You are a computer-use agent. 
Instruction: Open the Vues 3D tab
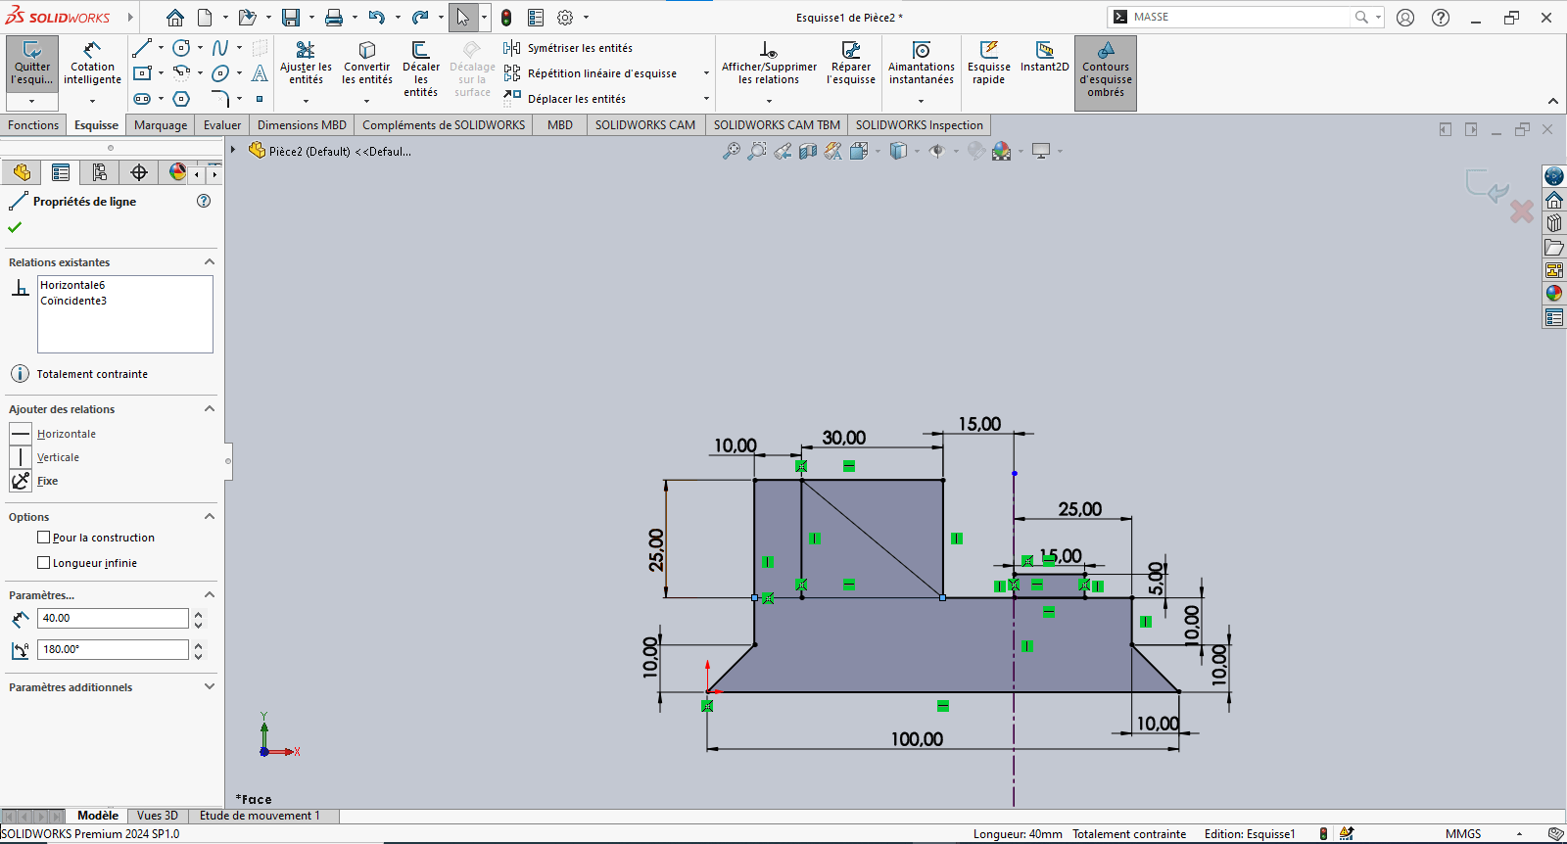(157, 816)
